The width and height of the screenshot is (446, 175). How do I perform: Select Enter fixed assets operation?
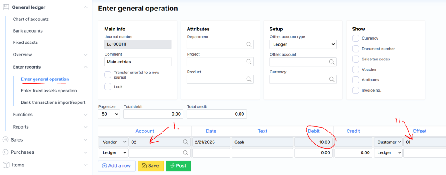[x=49, y=91]
